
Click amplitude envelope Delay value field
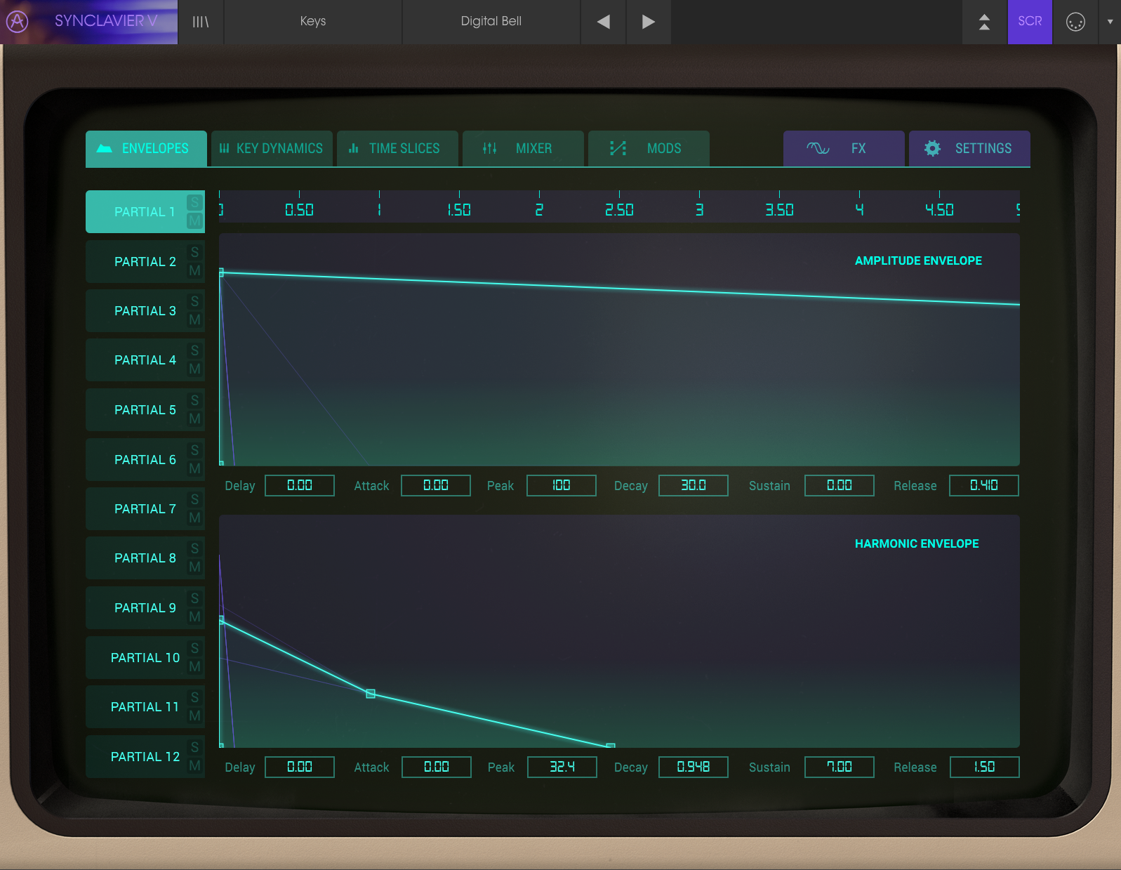tap(300, 485)
